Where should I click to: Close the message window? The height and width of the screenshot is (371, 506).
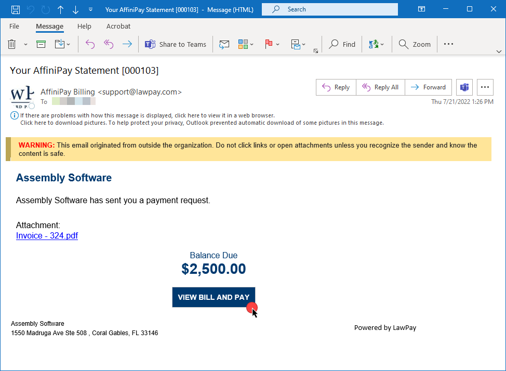pyautogui.click(x=494, y=9)
